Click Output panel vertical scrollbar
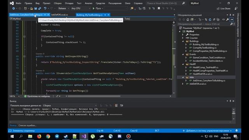The width and height of the screenshot is (249, 140). [233, 114]
